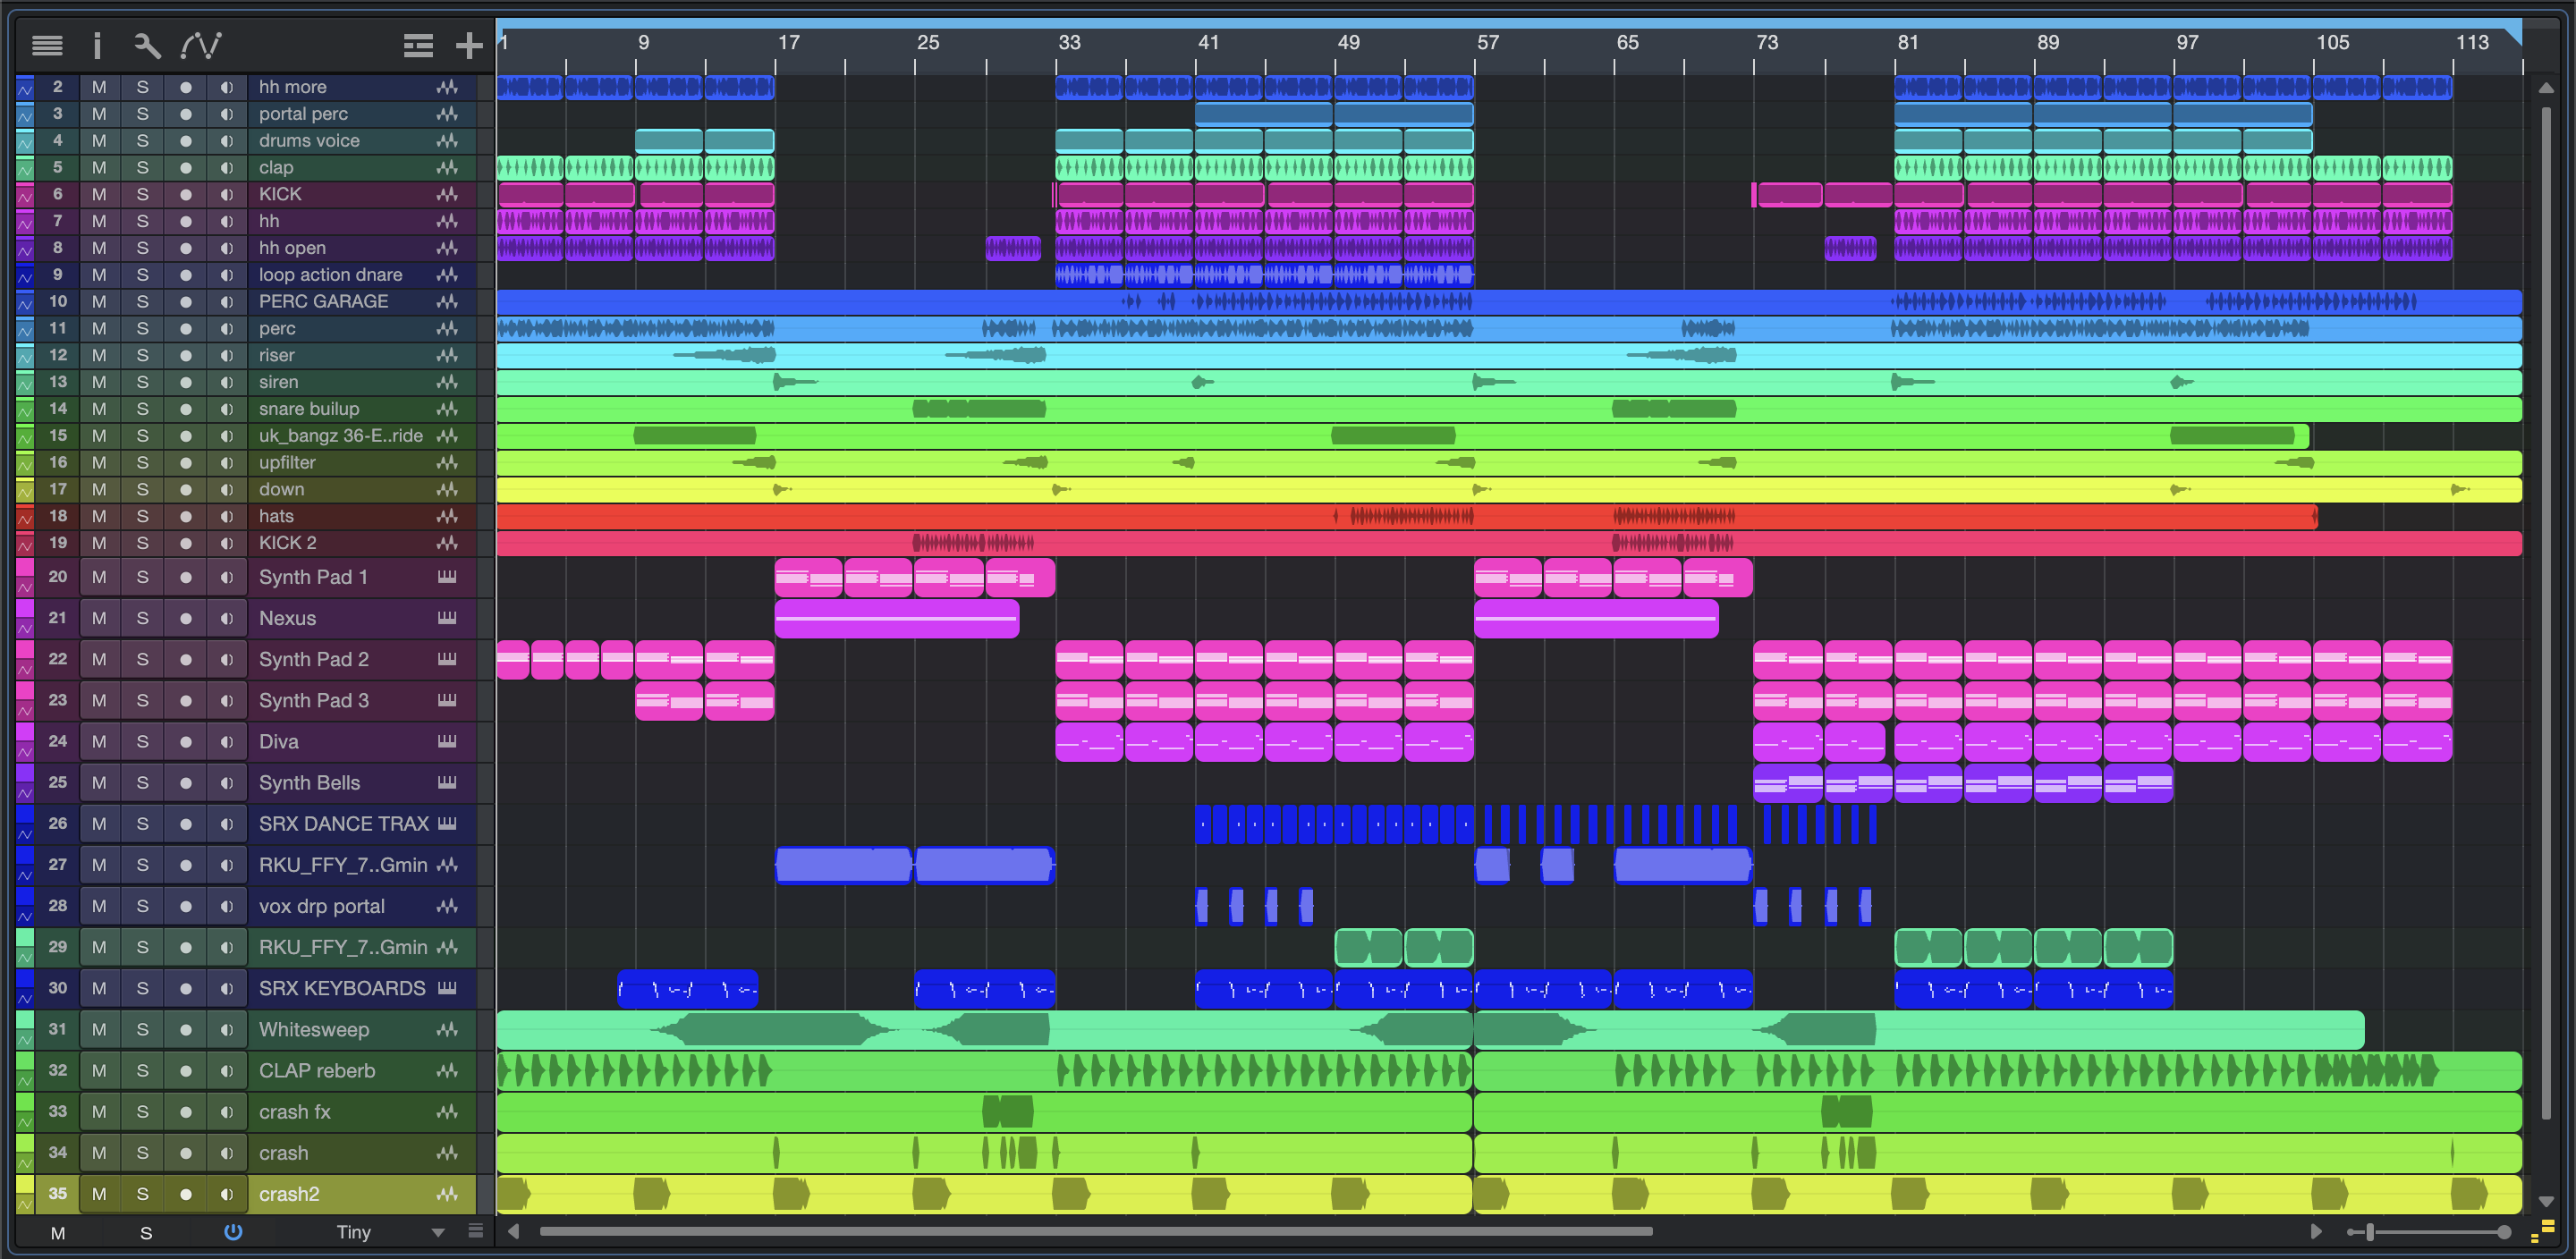Screen dimensions: 2576x1259
Task: Mute the clap track
Action: pos(99,168)
